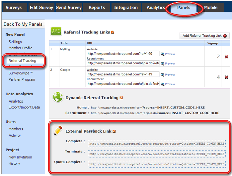232x176 pixels.
Task: Delete the MyBlog referral link row
Action: [226, 57]
